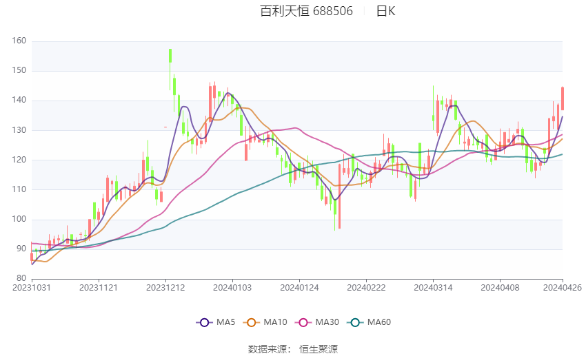Click the 20231031 x-axis date label
The height and width of the screenshot is (356, 586).
tap(32, 288)
